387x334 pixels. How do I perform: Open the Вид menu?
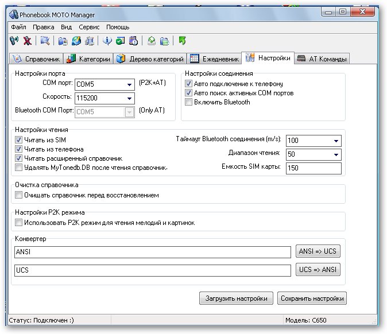(x=67, y=27)
